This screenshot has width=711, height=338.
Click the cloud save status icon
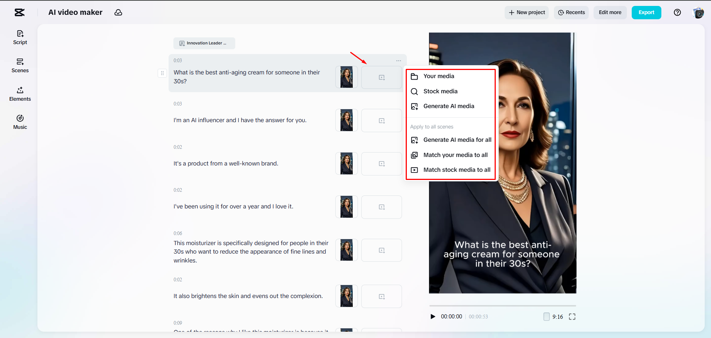118,13
